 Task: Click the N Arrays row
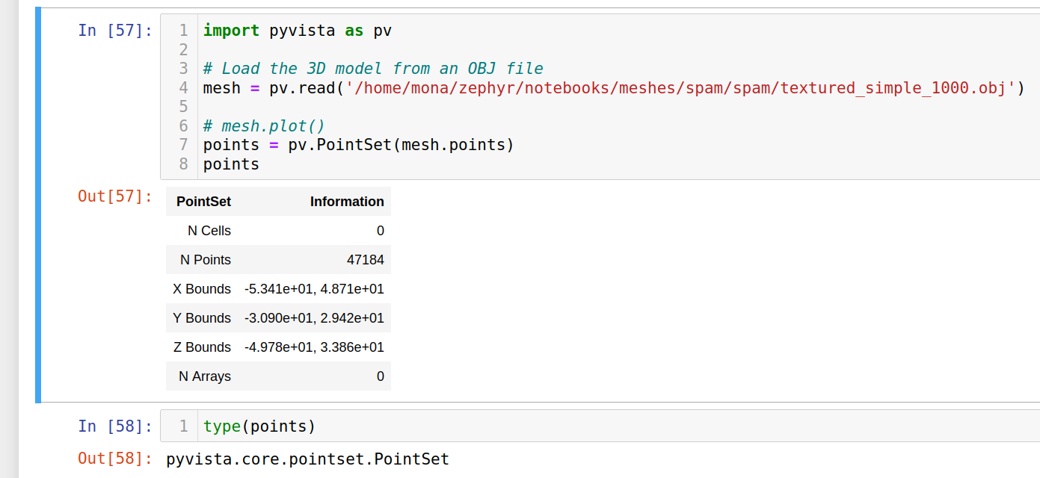(278, 376)
